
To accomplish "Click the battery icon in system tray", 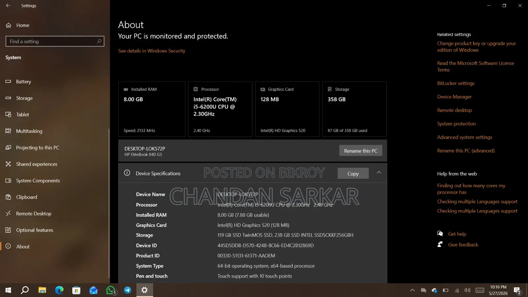I will point(445,290).
